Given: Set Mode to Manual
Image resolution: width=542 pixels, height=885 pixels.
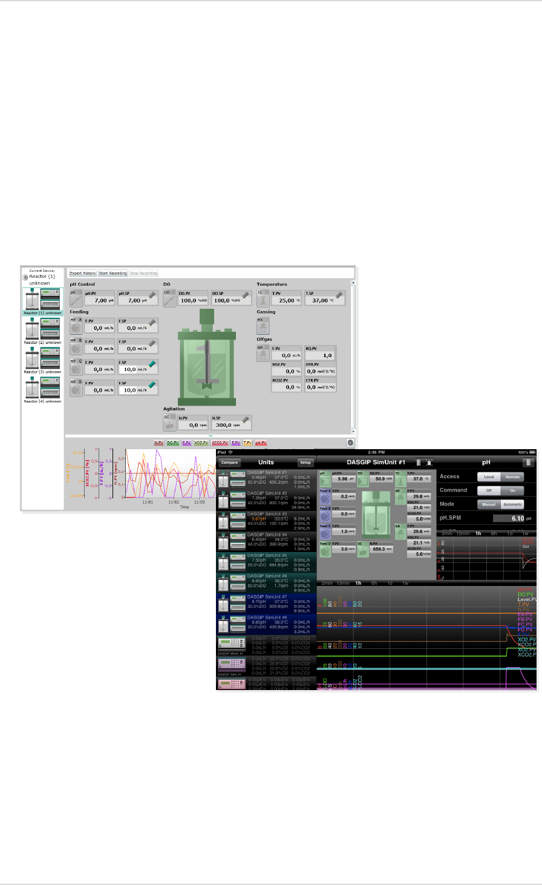Looking at the screenshot, I should 489,504.
